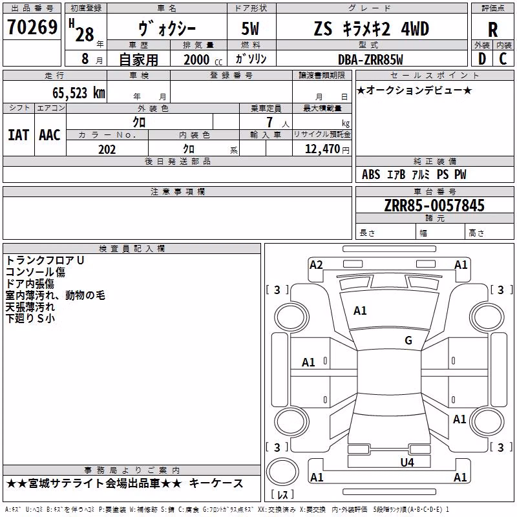Select the color number 202 cell

tap(107, 149)
